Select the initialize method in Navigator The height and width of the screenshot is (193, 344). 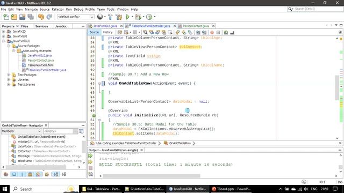41,142
